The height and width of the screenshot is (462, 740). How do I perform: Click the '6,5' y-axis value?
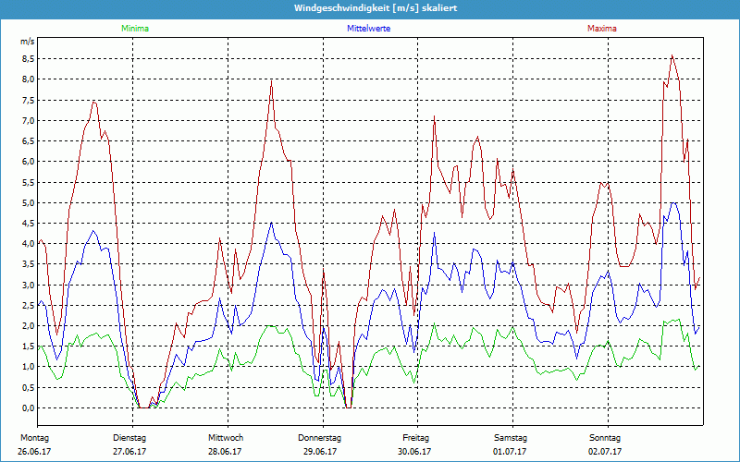click(28, 141)
